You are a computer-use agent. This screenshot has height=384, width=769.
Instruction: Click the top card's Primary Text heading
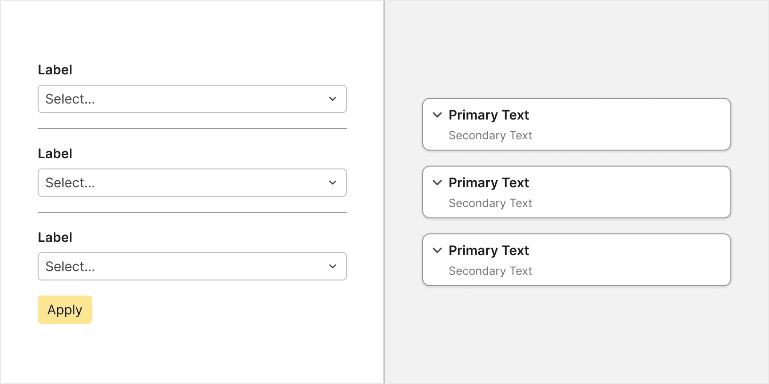point(489,115)
